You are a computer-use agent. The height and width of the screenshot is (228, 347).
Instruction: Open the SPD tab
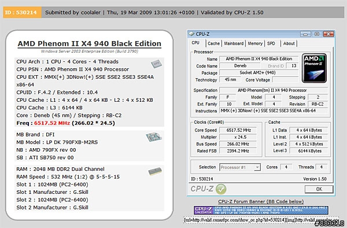tap(271, 43)
